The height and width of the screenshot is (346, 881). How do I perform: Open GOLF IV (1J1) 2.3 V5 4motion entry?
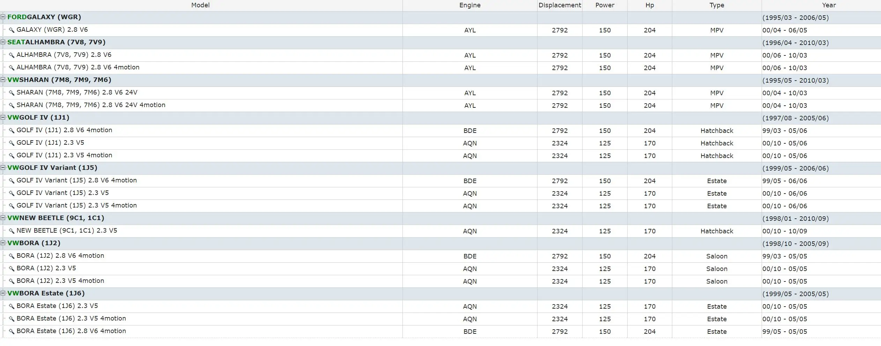pos(65,155)
